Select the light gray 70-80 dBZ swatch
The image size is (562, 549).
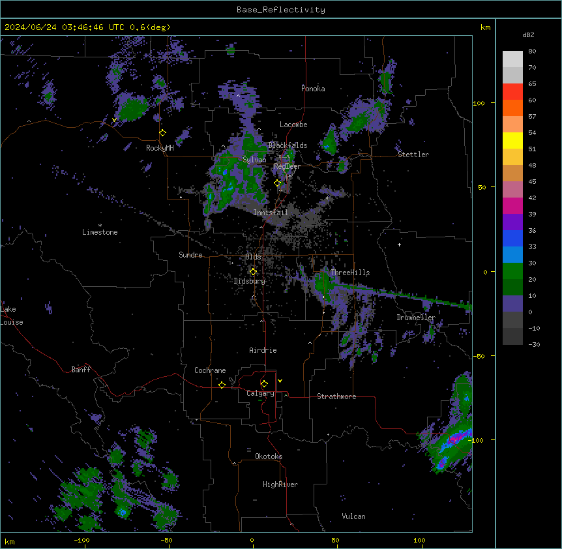[x=512, y=59]
